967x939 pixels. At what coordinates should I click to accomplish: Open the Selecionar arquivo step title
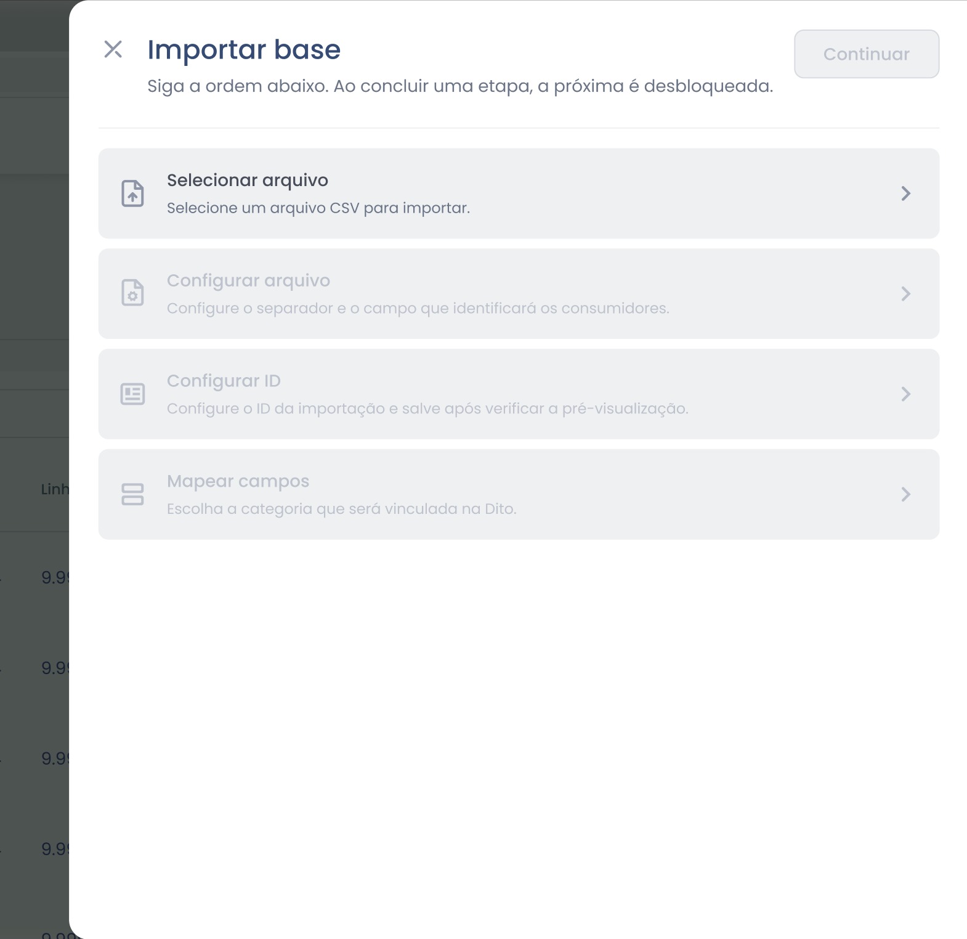(248, 181)
